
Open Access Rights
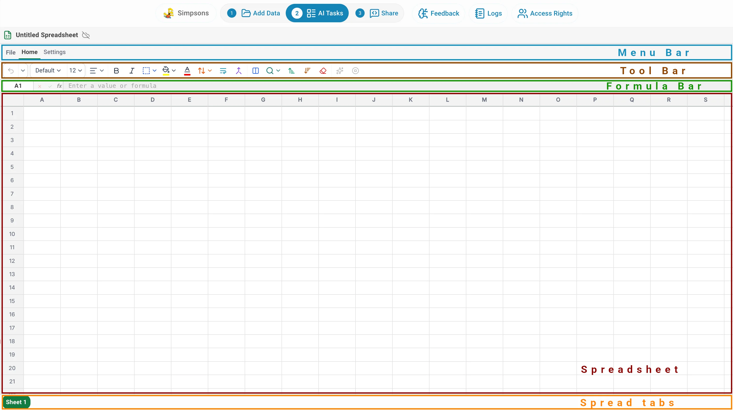click(545, 13)
